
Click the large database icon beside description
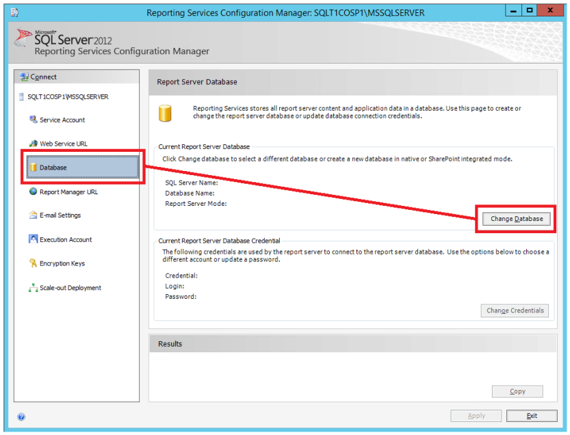tap(165, 113)
